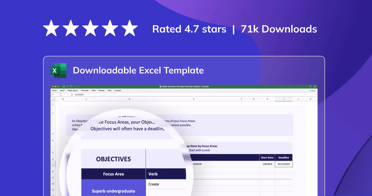372x196 pixels.
Task: Click the cancel X icon in formula bar
Action: pos(64,94)
